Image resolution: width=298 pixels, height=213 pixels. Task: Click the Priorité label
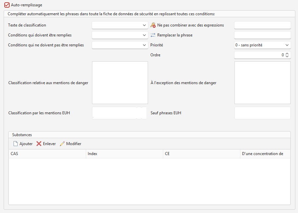click(x=157, y=45)
